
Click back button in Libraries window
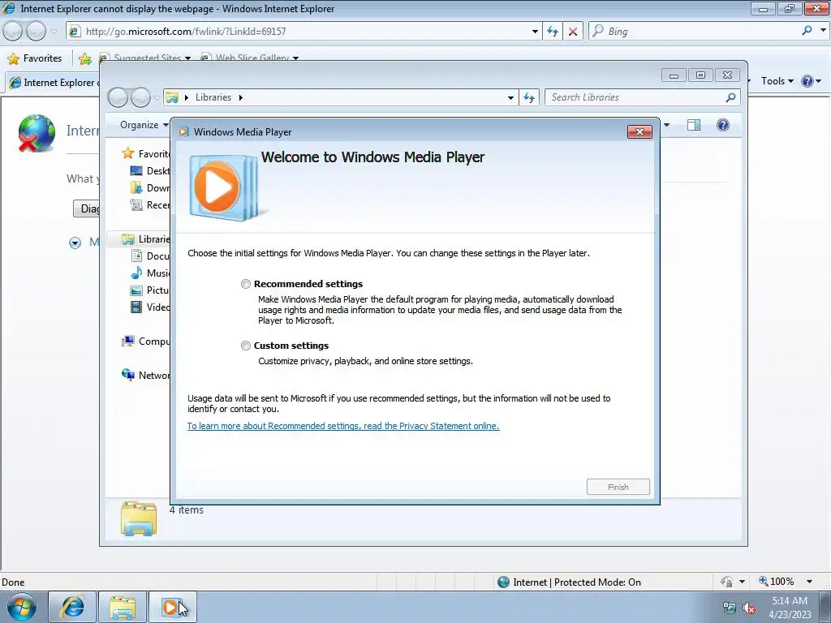118,97
